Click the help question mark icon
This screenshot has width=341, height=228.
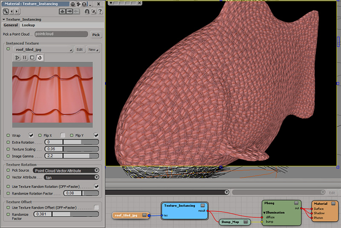coord(99,11)
